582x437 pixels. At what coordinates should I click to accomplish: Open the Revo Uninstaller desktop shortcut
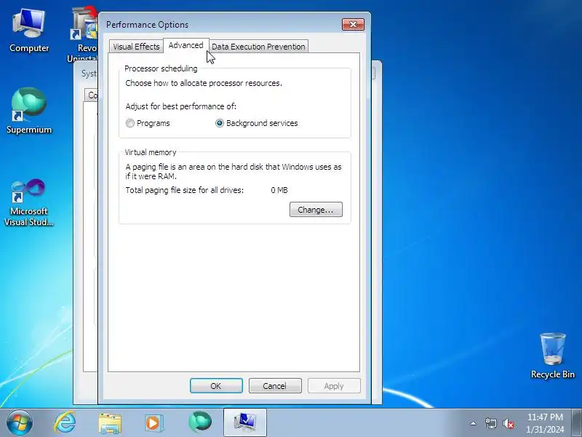[85, 34]
